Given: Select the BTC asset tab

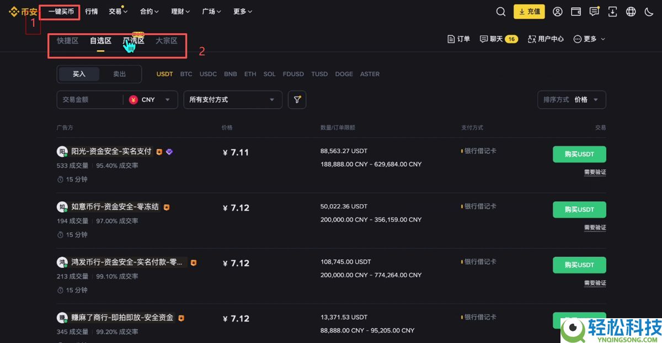Looking at the screenshot, I should [x=186, y=73].
